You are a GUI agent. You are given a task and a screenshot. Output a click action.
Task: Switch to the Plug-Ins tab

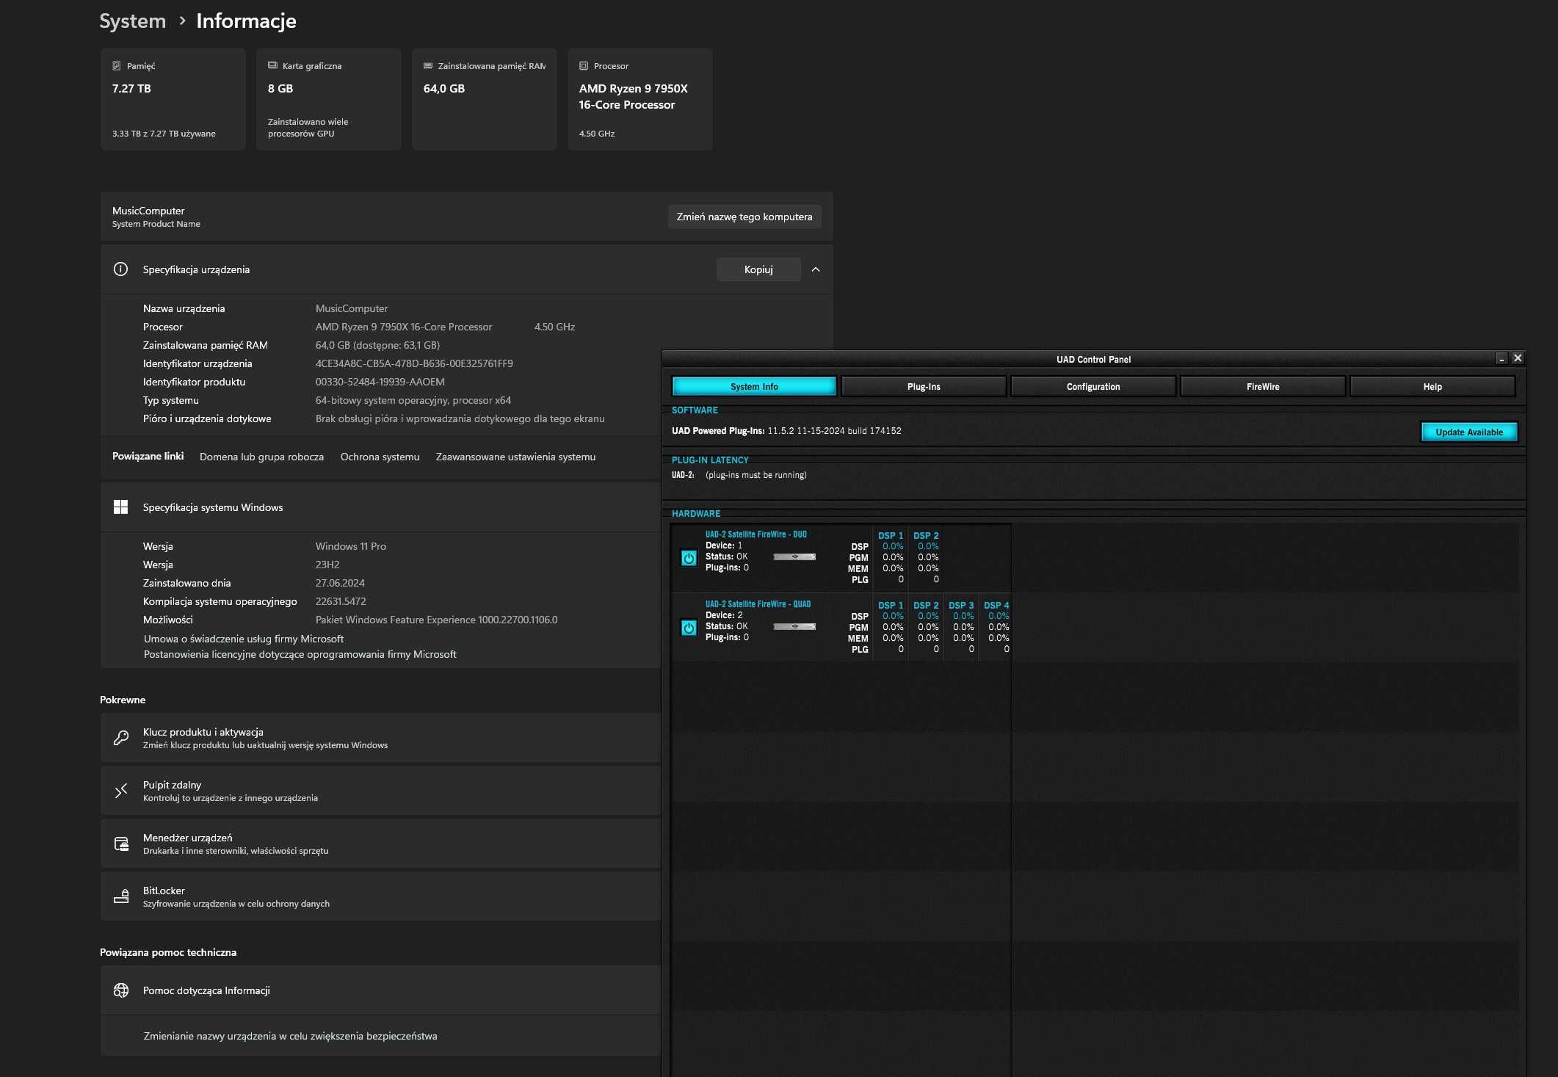pyautogui.click(x=924, y=386)
